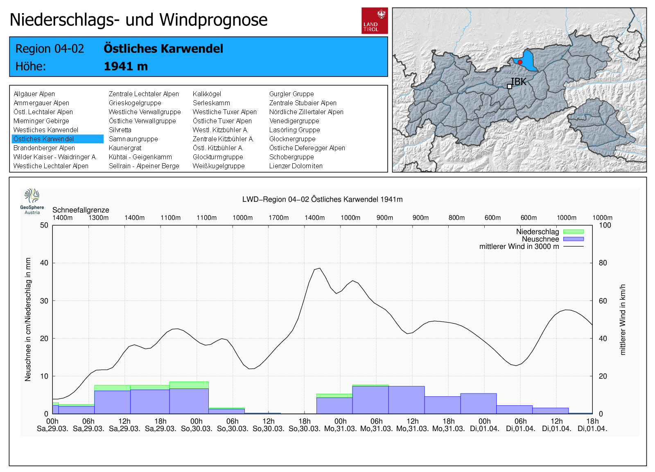Image resolution: width=655 pixels, height=472 pixels.
Task: Click the GeoSphere Austria logo
Action: point(32,201)
